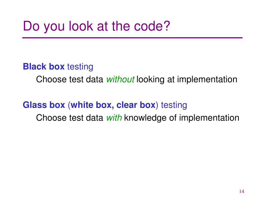Click the slide number 14

tap(242, 191)
